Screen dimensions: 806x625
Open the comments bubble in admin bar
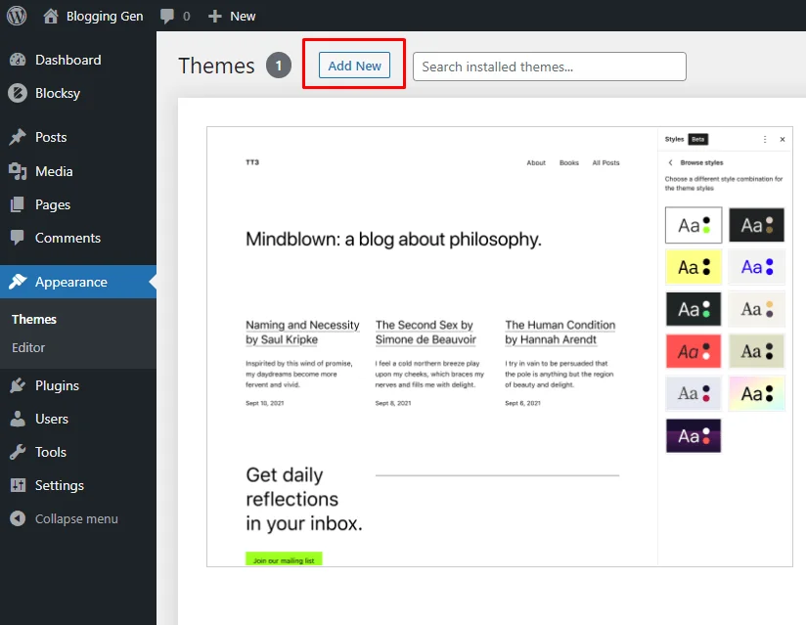(167, 16)
